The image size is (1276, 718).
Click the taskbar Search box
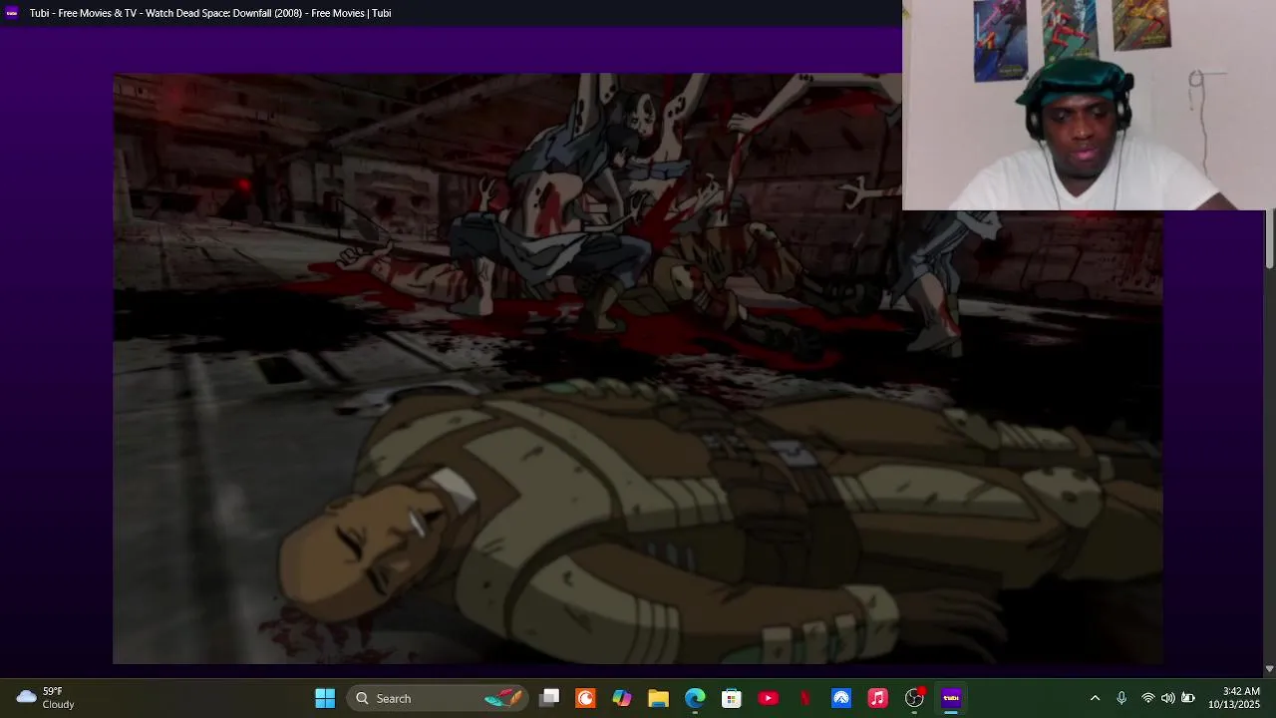(438, 698)
